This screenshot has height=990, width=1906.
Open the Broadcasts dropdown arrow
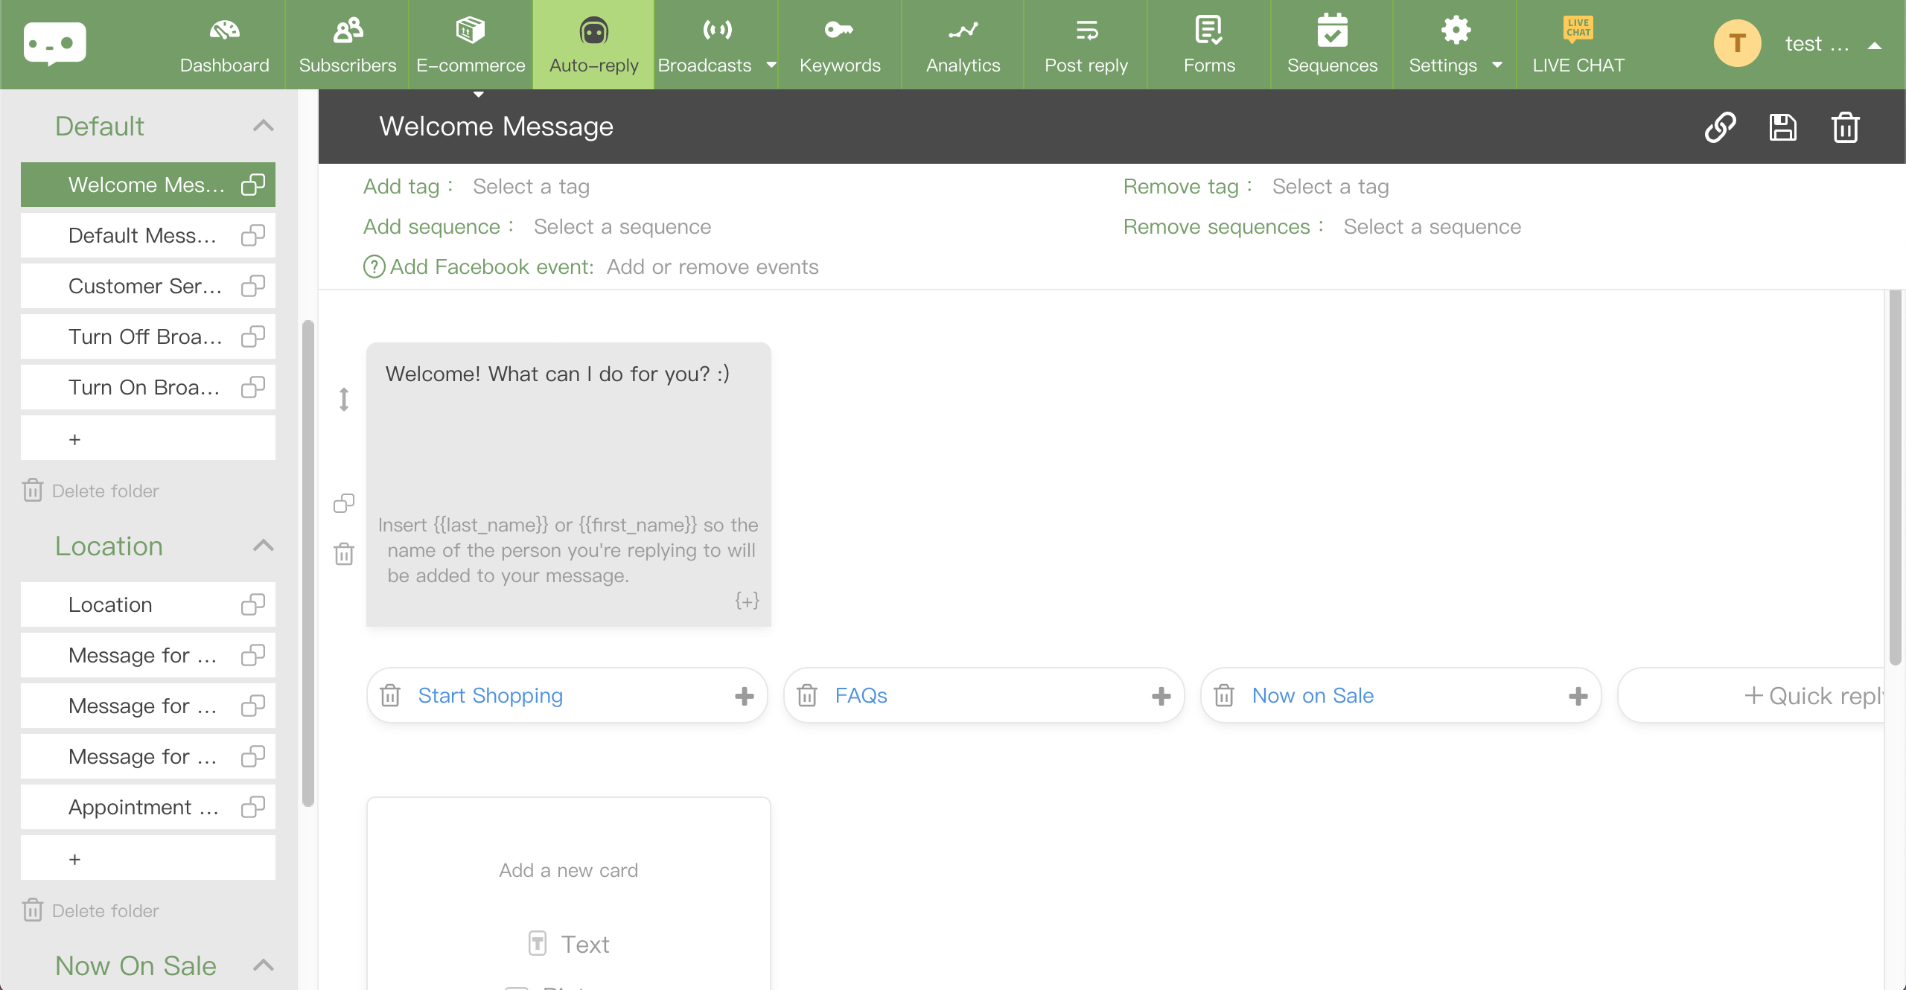pos(771,66)
